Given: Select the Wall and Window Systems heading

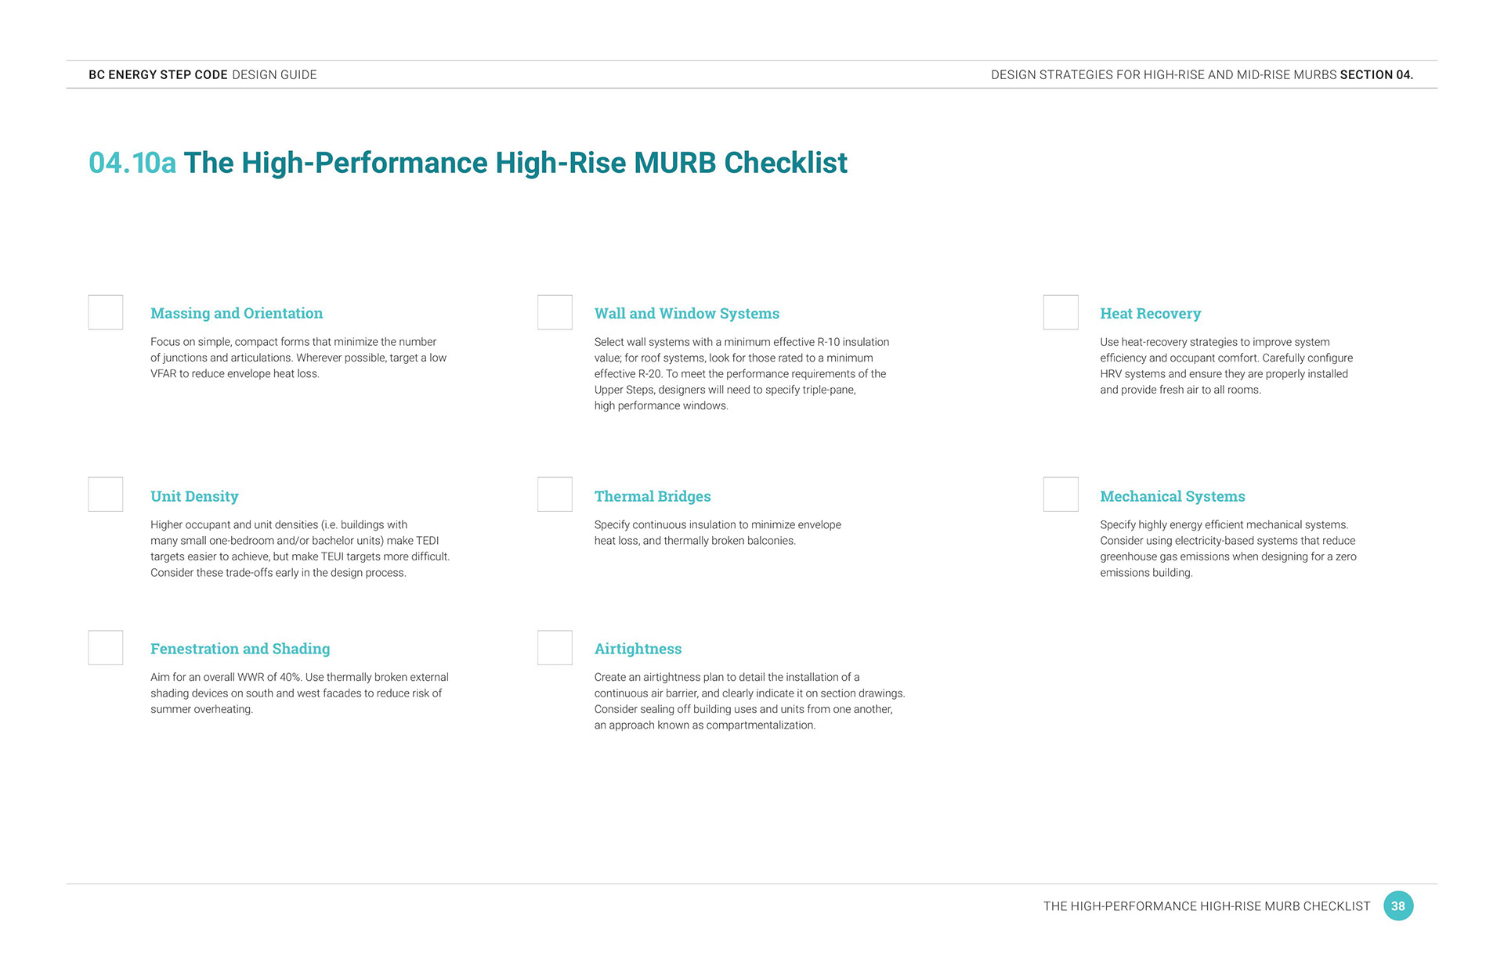Looking at the screenshot, I should 687,313.
